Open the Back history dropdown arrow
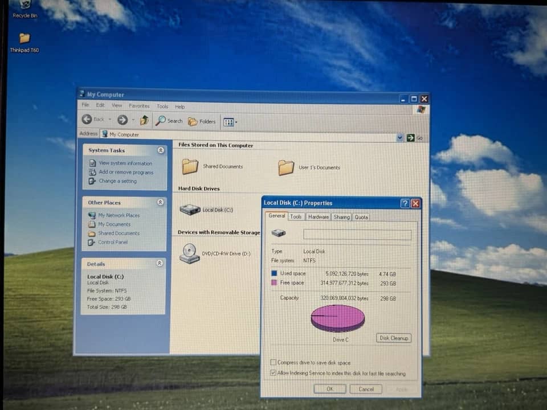This screenshot has height=410, width=547. pyautogui.click(x=110, y=120)
